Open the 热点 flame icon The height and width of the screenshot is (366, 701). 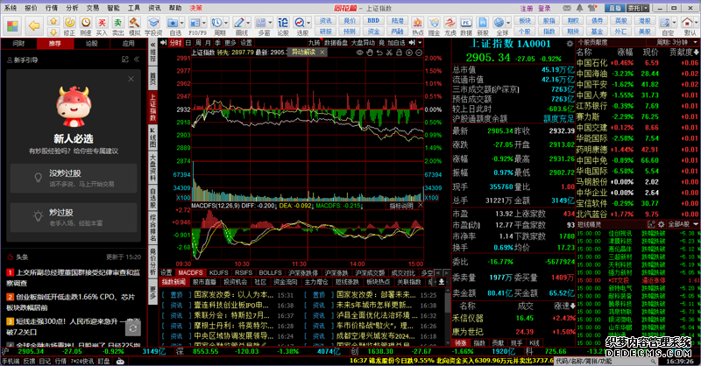[418, 26]
